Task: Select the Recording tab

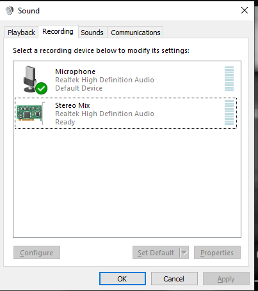Action: [x=58, y=31]
